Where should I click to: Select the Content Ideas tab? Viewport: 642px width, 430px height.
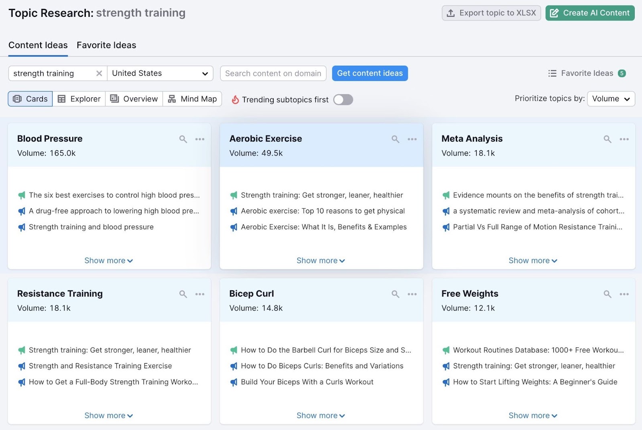pyautogui.click(x=38, y=45)
